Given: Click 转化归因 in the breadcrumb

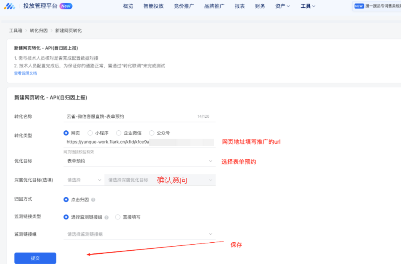Looking at the screenshot, I should (x=38, y=30).
